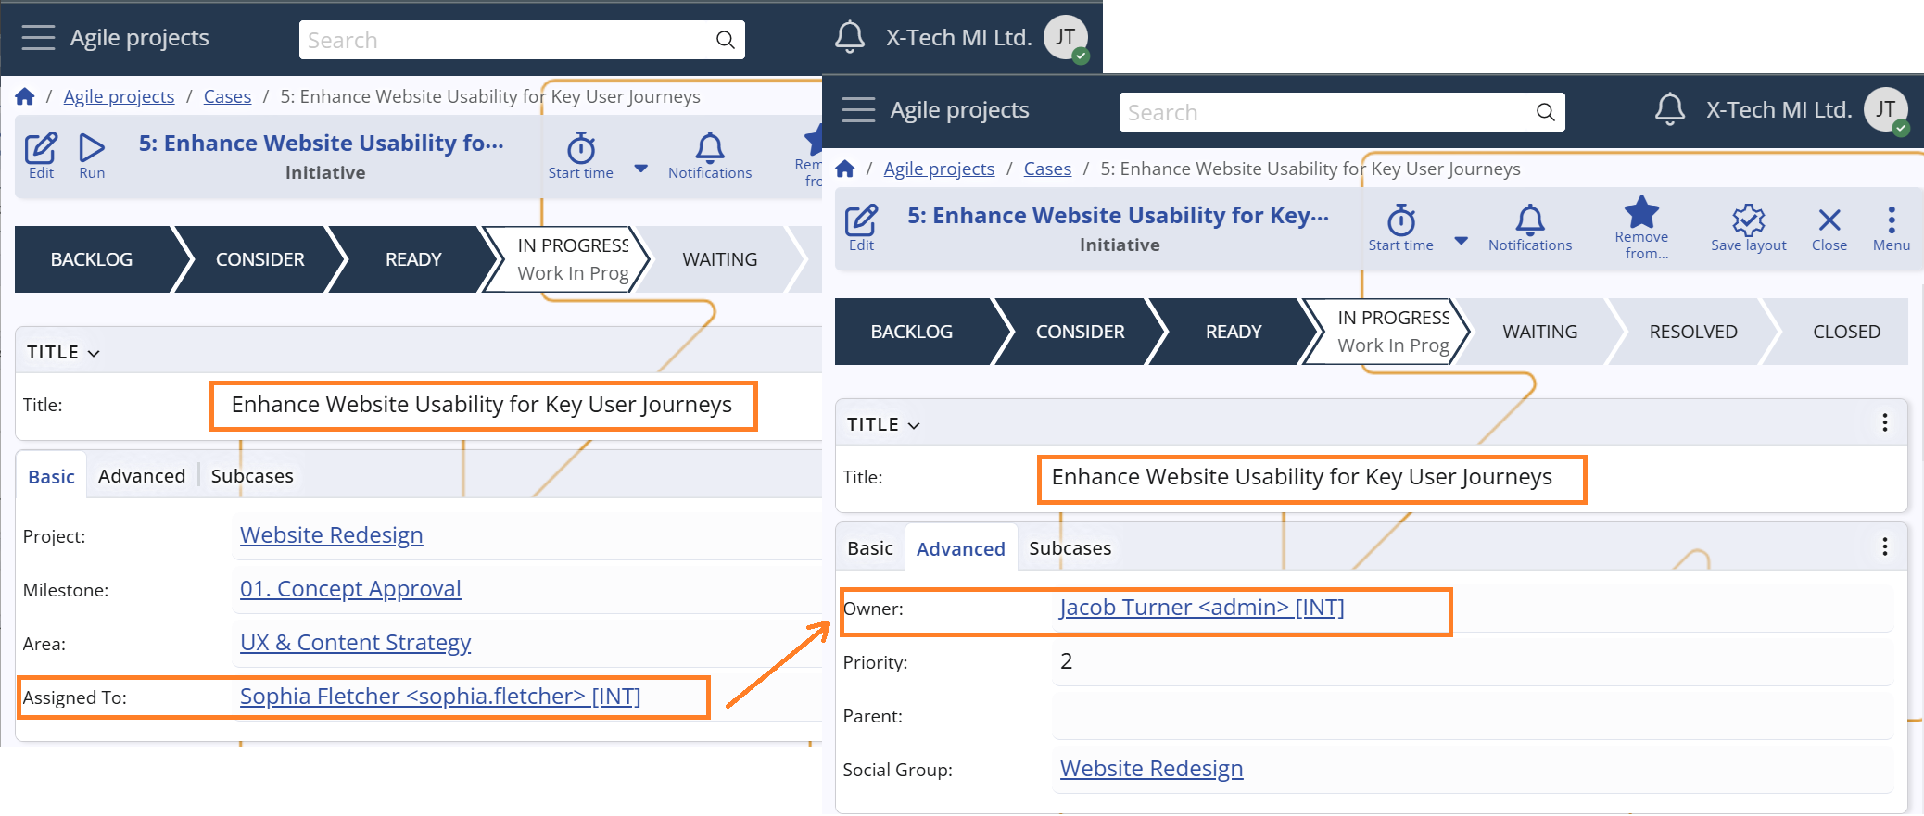1924x816 pixels.
Task: Open hamburger menu in left window header
Action: click(x=38, y=38)
